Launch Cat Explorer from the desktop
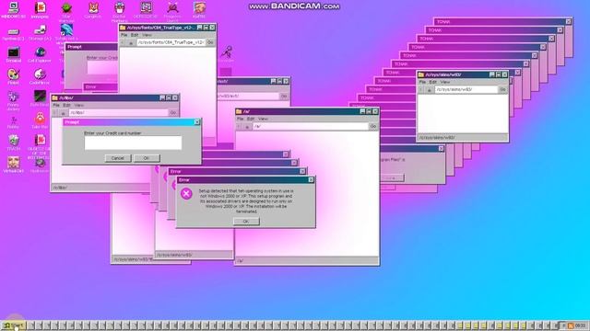 click(40, 55)
